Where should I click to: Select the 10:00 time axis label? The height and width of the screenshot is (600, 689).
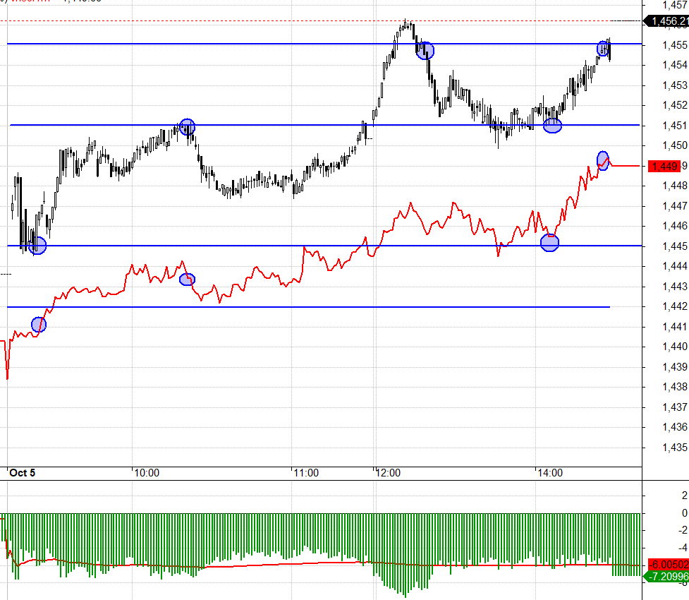point(146,473)
